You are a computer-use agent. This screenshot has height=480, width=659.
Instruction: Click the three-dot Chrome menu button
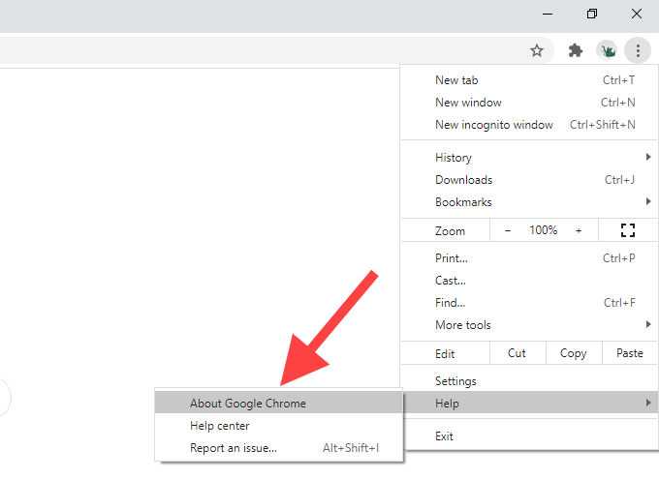[638, 50]
